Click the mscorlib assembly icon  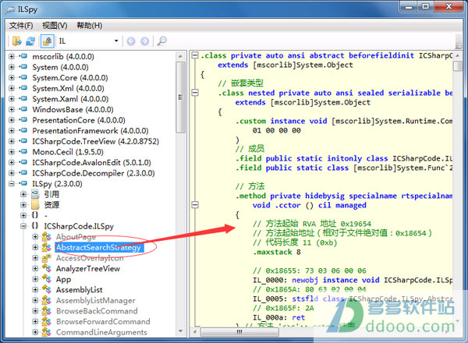[23, 56]
